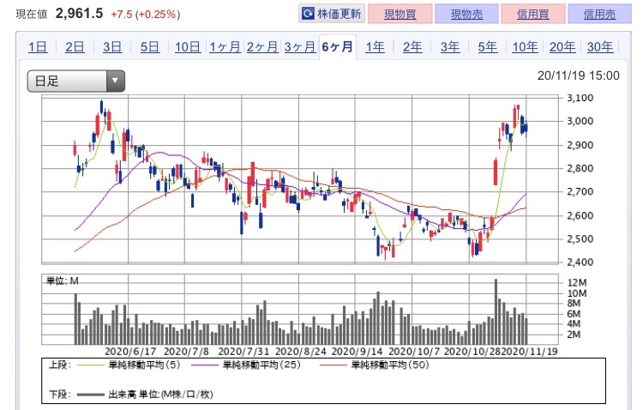Click the 株価更新 refresh button
The image size is (643, 410).
coord(331,14)
